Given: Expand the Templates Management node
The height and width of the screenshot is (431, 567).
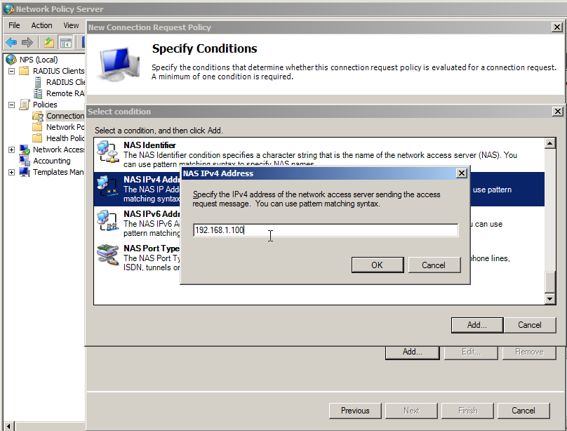Looking at the screenshot, I should [x=11, y=171].
